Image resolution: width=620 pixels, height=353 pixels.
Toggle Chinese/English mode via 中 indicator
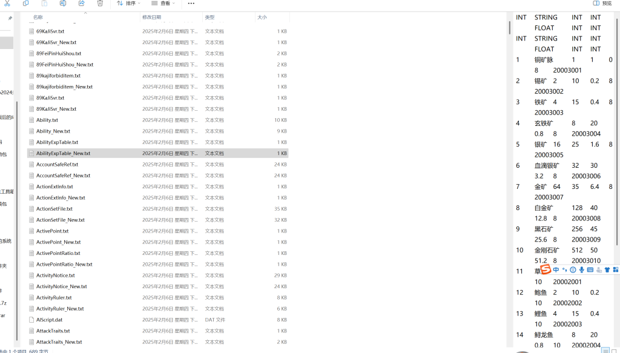tap(556, 269)
